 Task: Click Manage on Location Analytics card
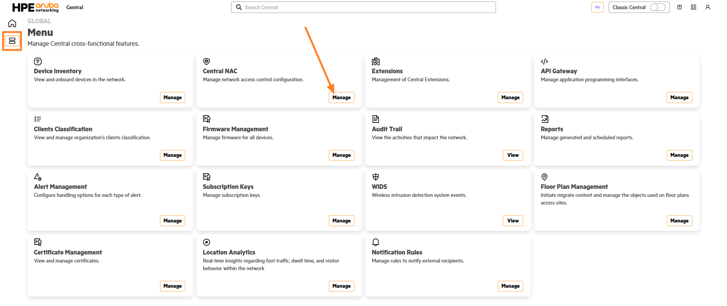341,286
